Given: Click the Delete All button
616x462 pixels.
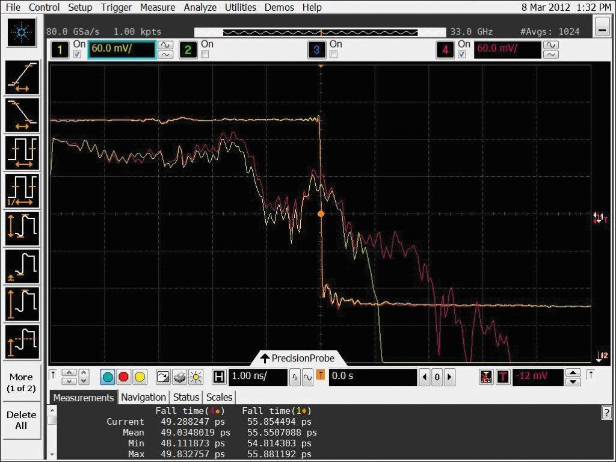Looking at the screenshot, I should pos(21,420).
